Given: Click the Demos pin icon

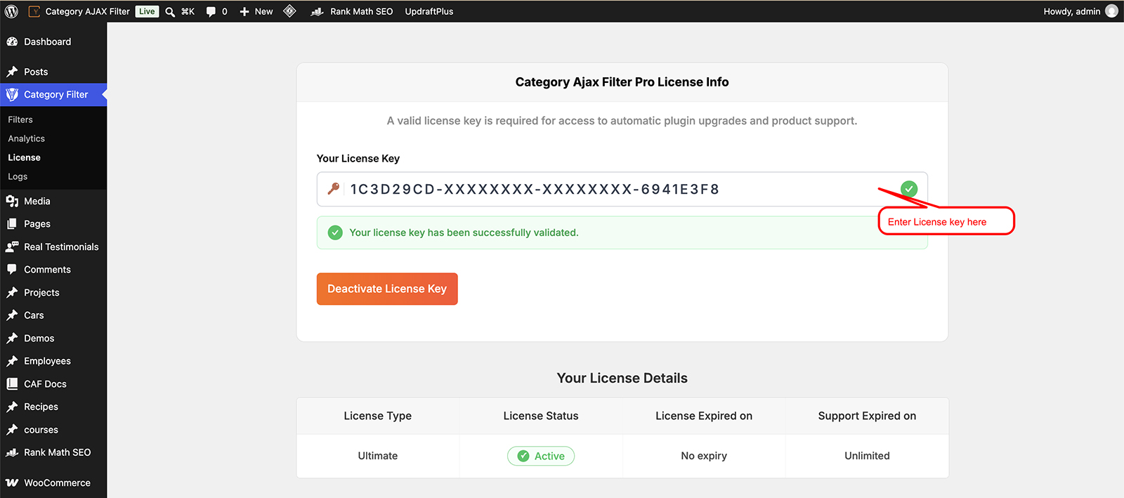Looking at the screenshot, I should (x=12, y=338).
